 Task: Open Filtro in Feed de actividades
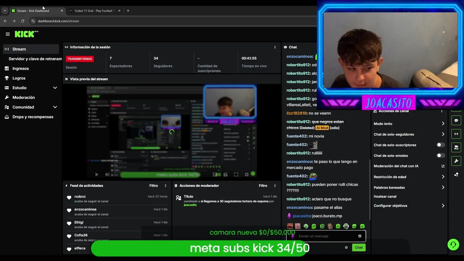pos(154,186)
